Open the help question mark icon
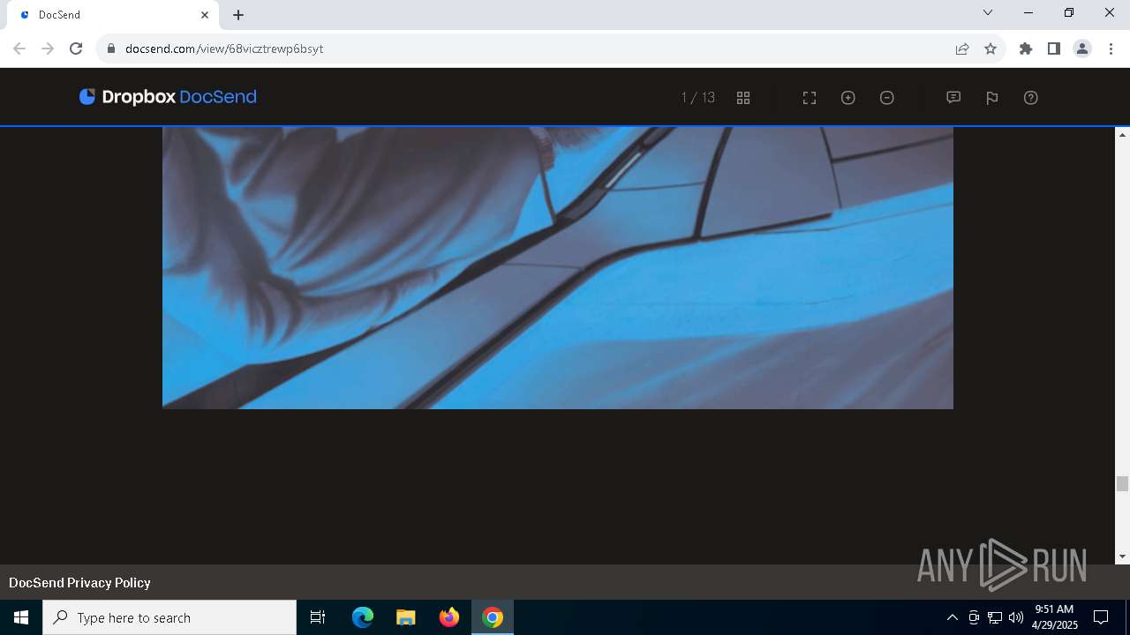Viewport: 1130px width, 635px height. pos(1031,98)
